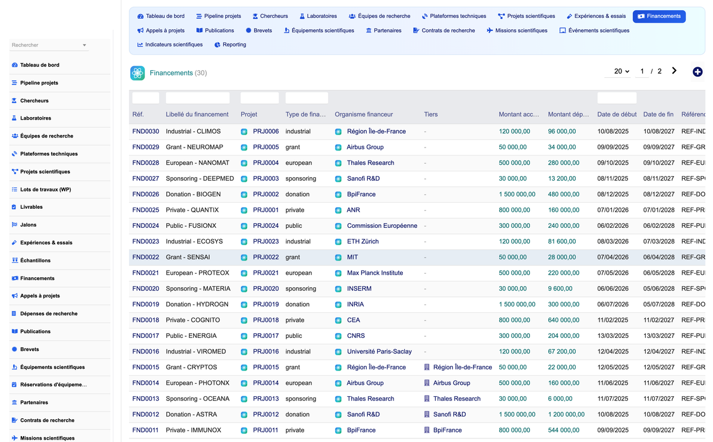Click the Missions scientifiques plane icon in top bar
Viewport: 713px width, 442px height.
click(x=490, y=30)
